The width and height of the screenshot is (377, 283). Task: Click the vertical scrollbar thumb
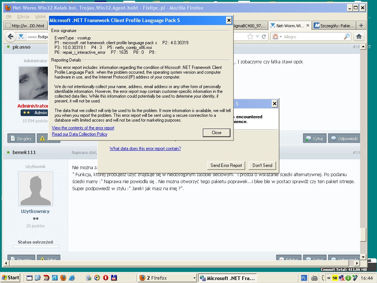[x=363, y=235]
